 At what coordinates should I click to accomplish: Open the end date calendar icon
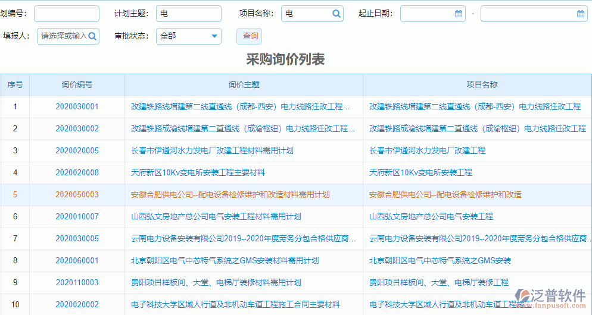click(x=581, y=14)
